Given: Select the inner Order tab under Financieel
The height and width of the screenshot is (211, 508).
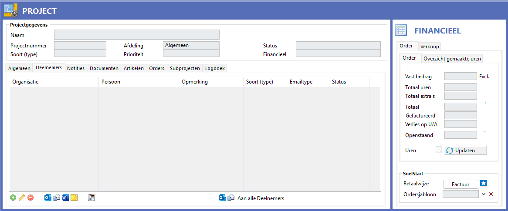Looking at the screenshot, I should click(410, 58).
